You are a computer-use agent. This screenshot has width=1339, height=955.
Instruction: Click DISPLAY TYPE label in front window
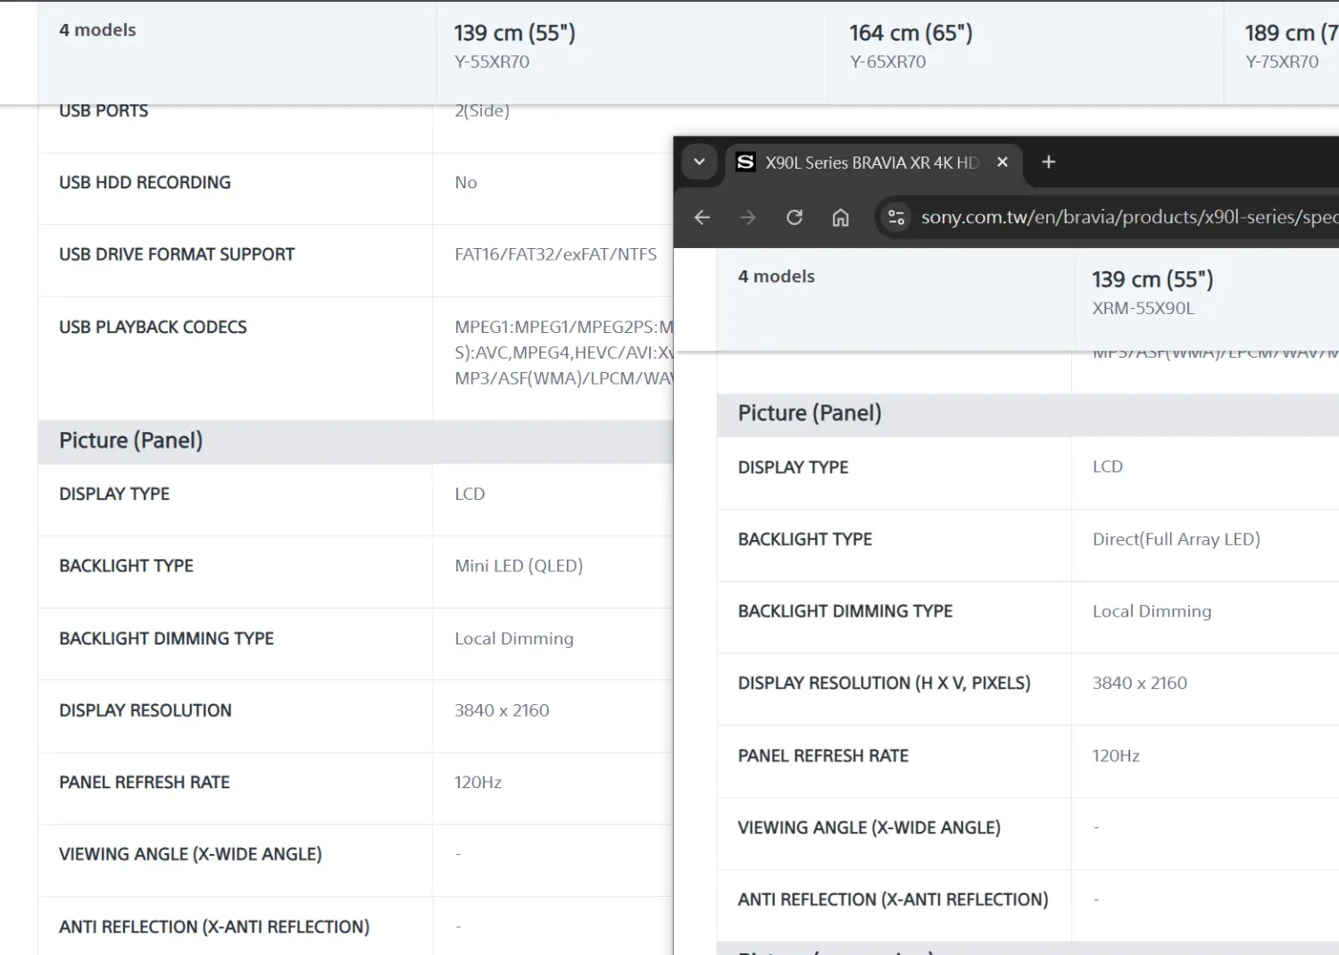click(794, 467)
